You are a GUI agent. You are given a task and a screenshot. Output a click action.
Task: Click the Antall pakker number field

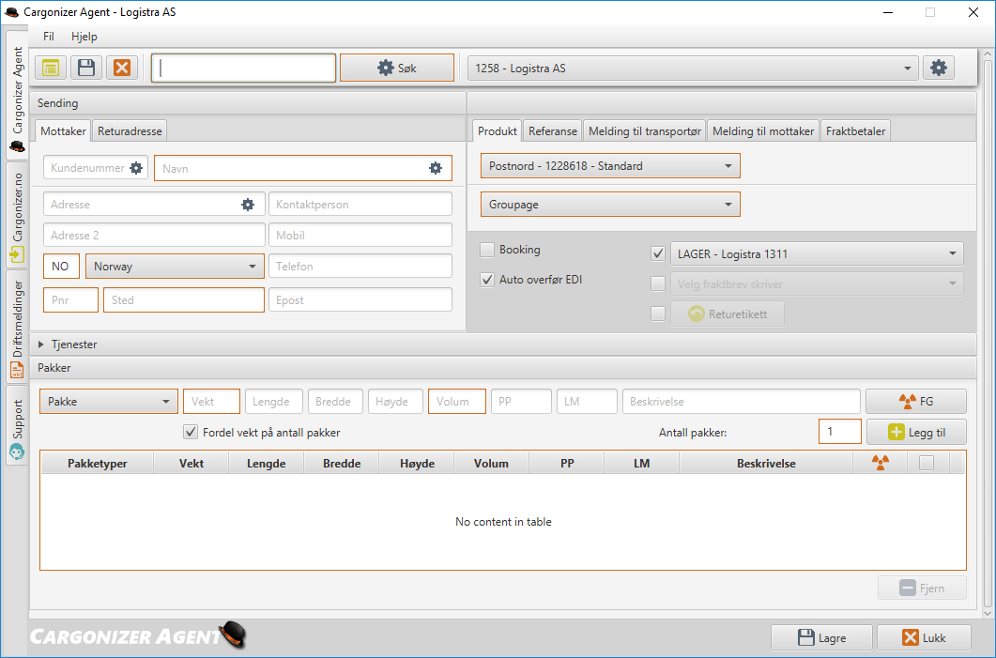(x=840, y=432)
